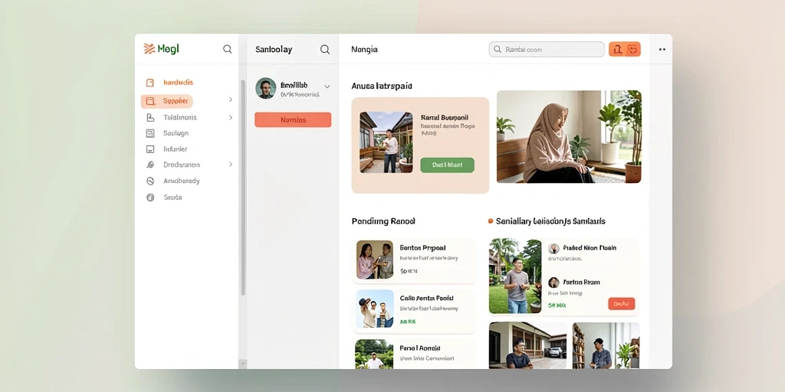Click the Sanialiary section heading
Viewport: 785px width, 392px height.
click(x=550, y=221)
